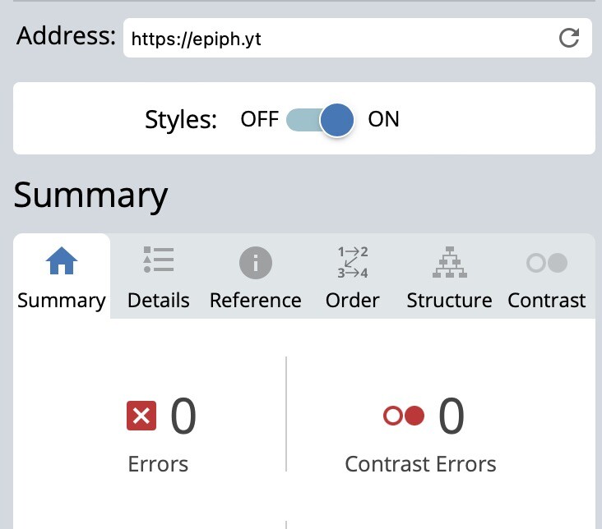The image size is (602, 529).
Task: Open the Summary tab
Action: (62, 277)
